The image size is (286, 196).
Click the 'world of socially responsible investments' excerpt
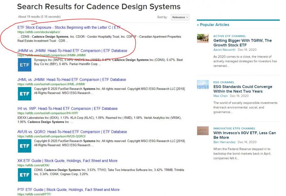[x=245, y=107]
